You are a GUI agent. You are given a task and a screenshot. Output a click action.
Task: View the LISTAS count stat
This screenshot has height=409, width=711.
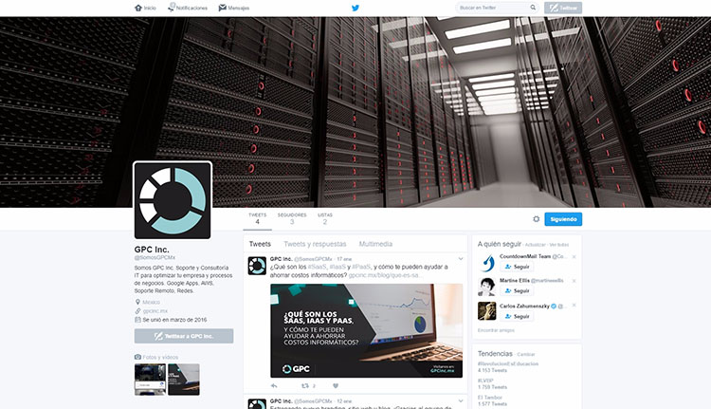324,219
